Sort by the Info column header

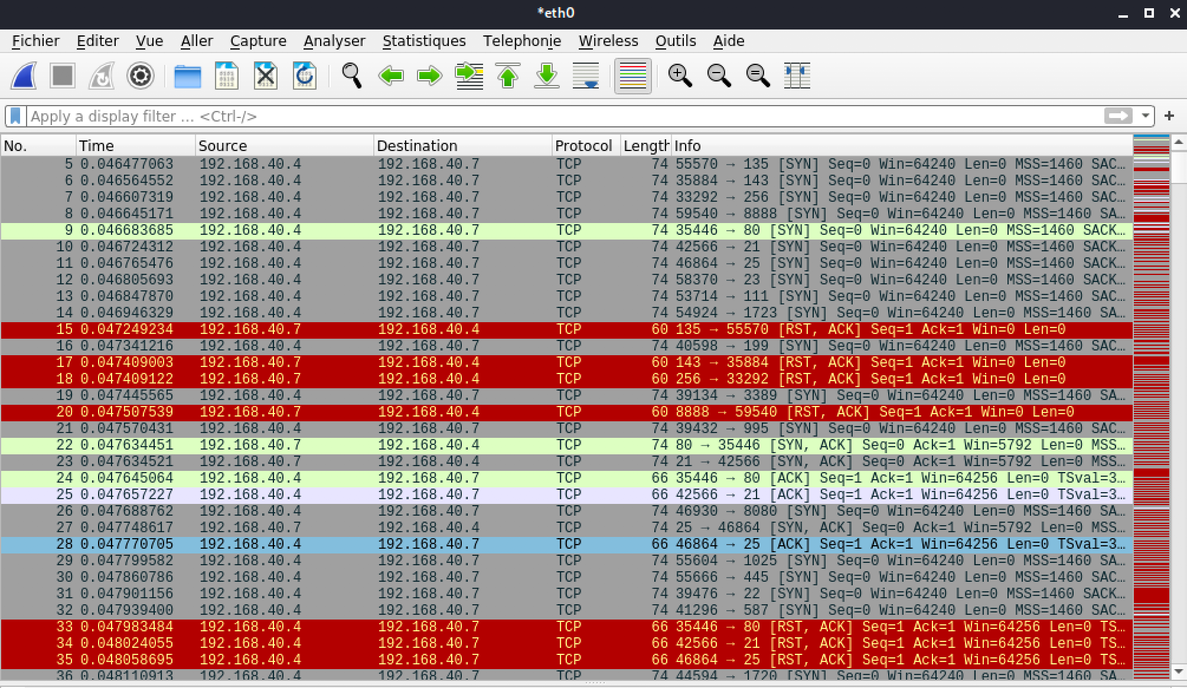click(902, 146)
